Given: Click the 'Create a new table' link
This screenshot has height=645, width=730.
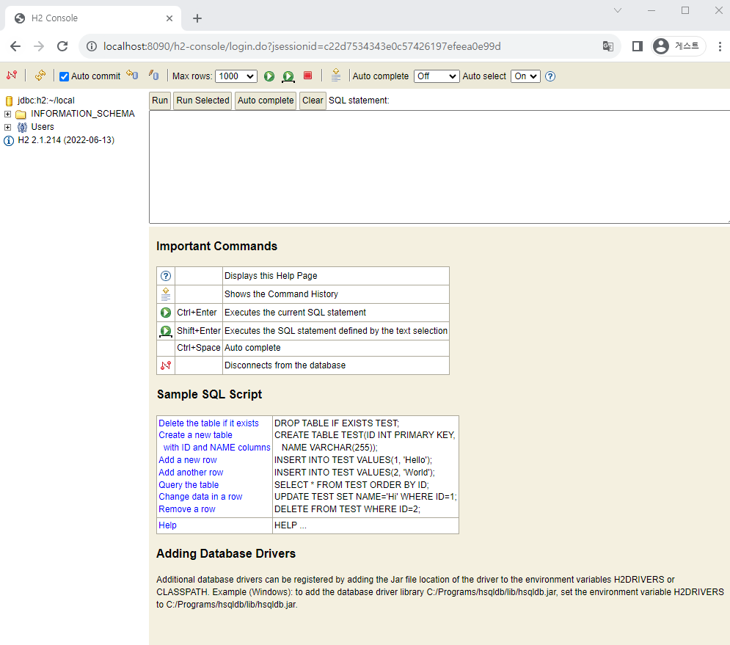Looking at the screenshot, I should (195, 435).
